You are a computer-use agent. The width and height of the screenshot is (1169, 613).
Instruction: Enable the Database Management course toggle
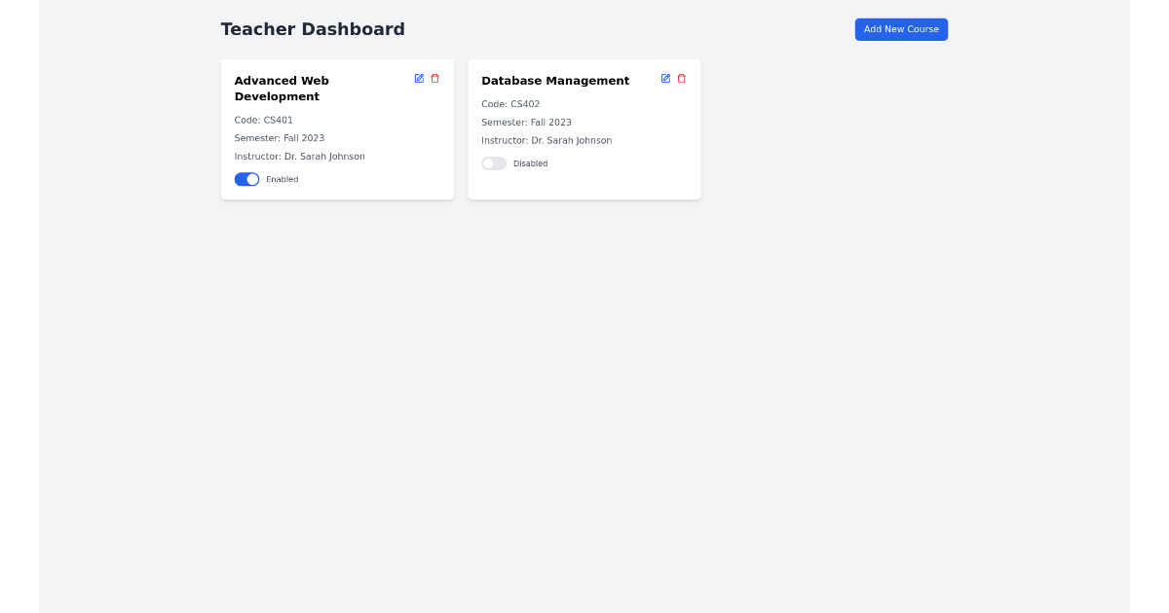[x=494, y=163]
